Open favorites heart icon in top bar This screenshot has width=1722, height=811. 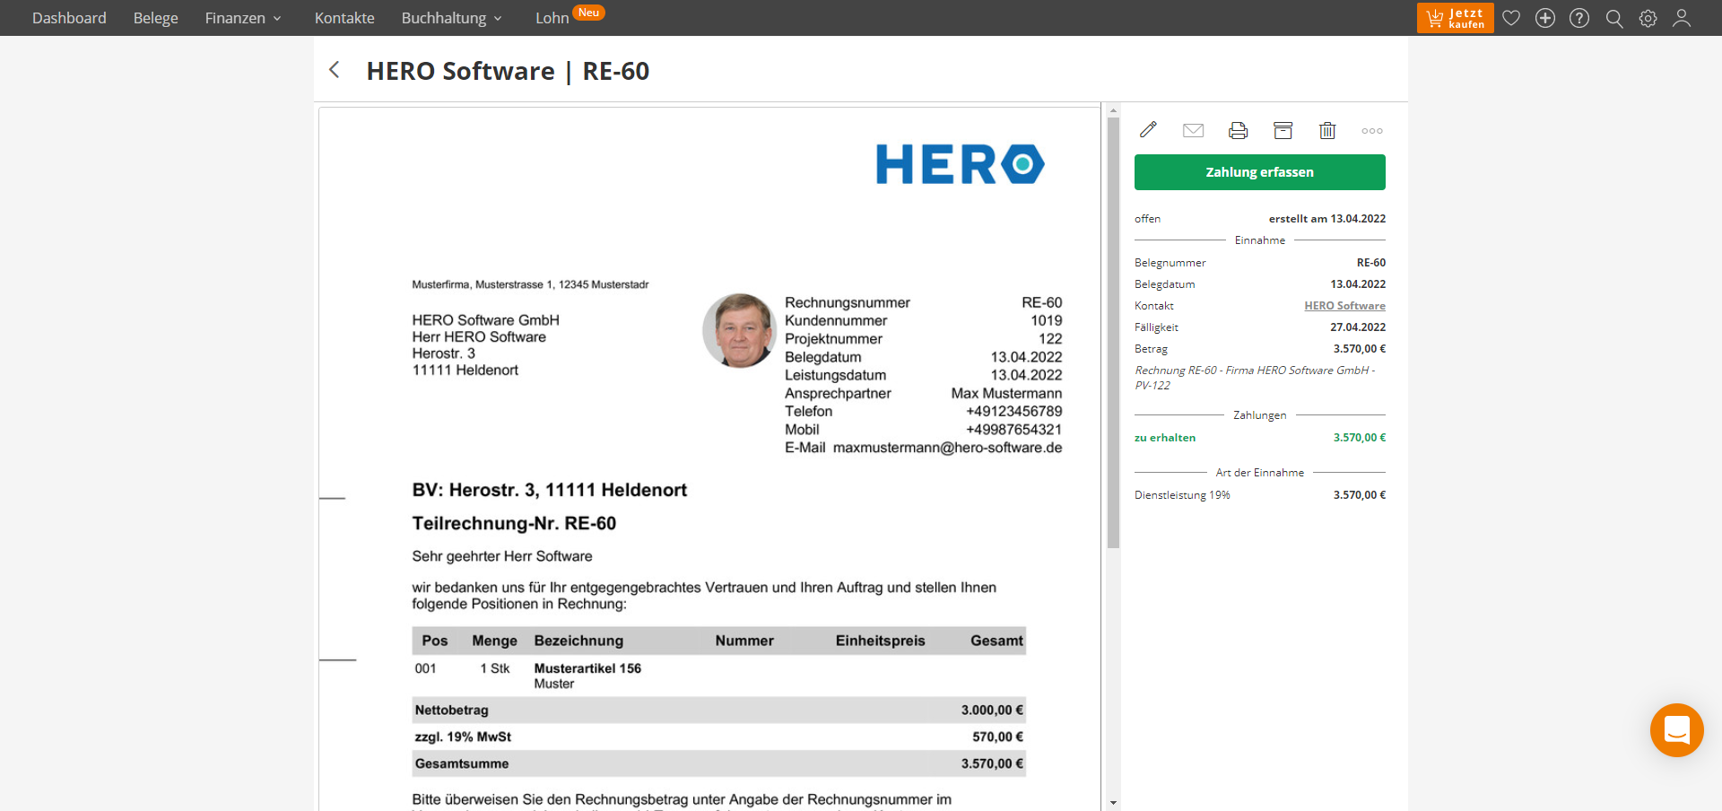tap(1511, 18)
